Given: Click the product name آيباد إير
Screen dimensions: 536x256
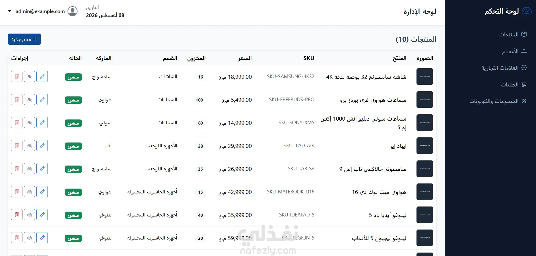Looking at the screenshot, I should tap(398, 146).
